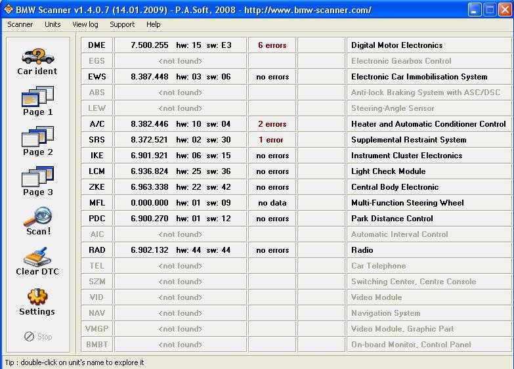Image resolution: width=514 pixels, height=369 pixels.
Task: Open the Settings gear icon
Action: [37, 297]
